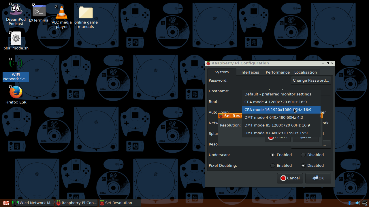Switch to Raspberry Pi Configuration taskbar entry
The width and height of the screenshot is (369, 207).
pyautogui.click(x=77, y=203)
